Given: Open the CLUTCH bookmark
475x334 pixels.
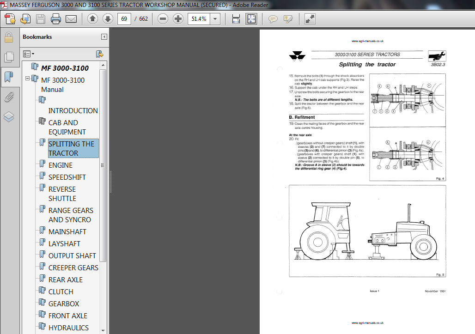Looking at the screenshot, I should (x=61, y=292).
